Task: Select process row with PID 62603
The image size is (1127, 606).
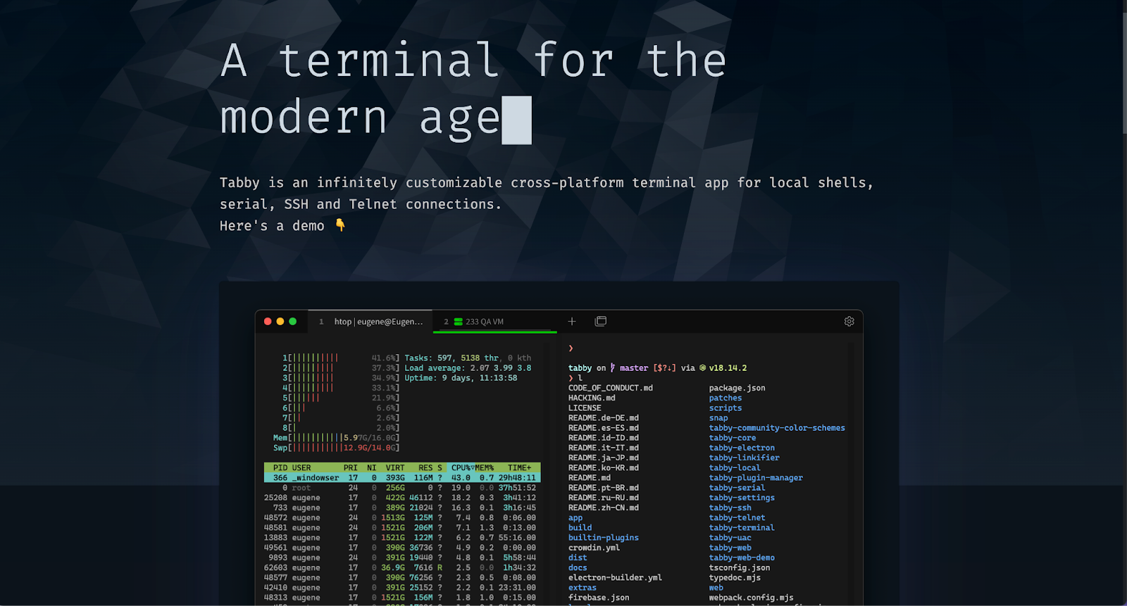Action: point(402,567)
